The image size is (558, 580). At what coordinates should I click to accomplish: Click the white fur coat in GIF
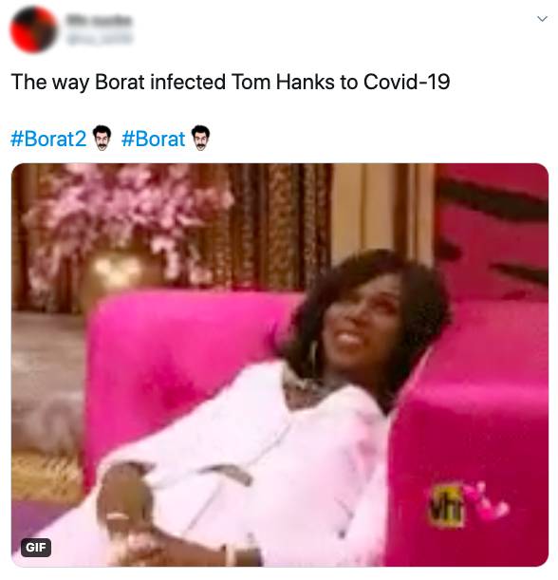[236, 466]
